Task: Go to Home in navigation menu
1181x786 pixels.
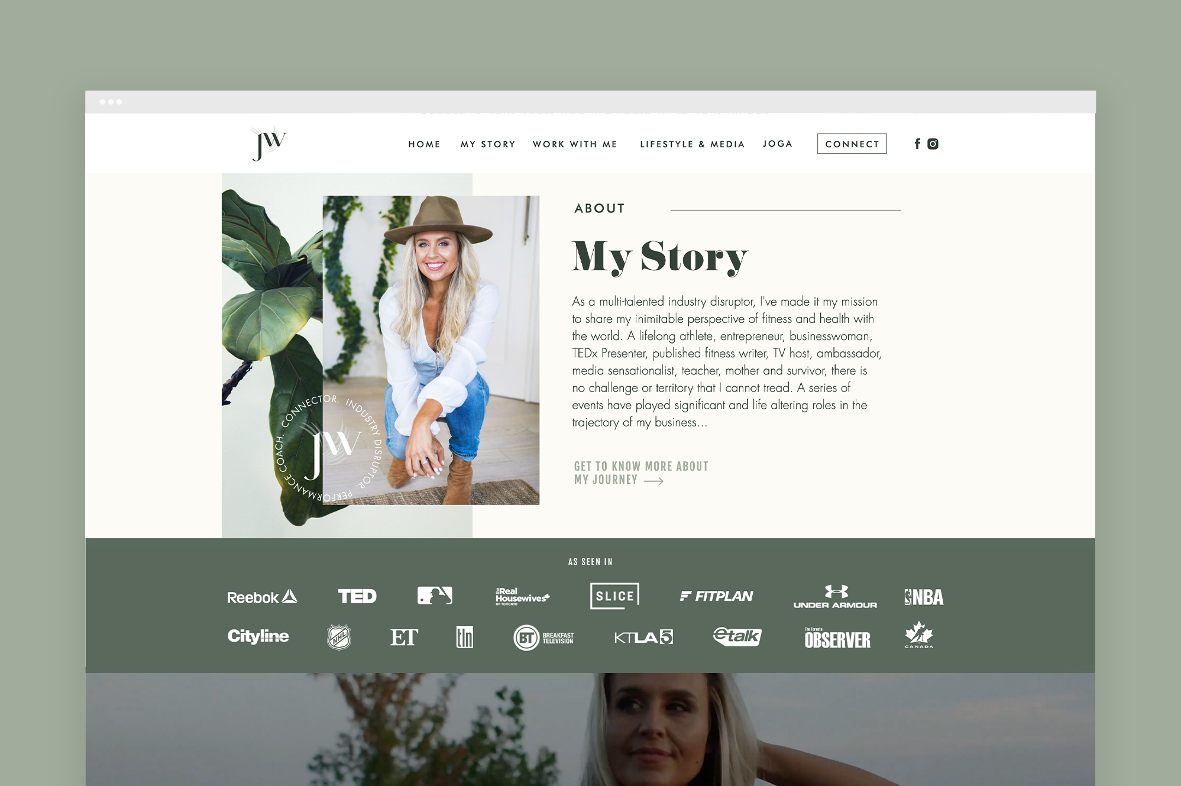Action: [425, 144]
